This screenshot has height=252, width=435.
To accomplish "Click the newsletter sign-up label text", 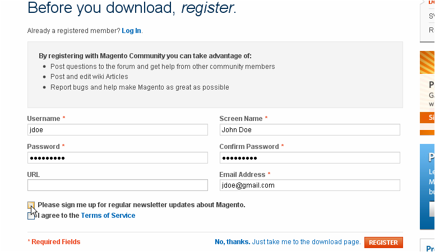I will [141, 205].
